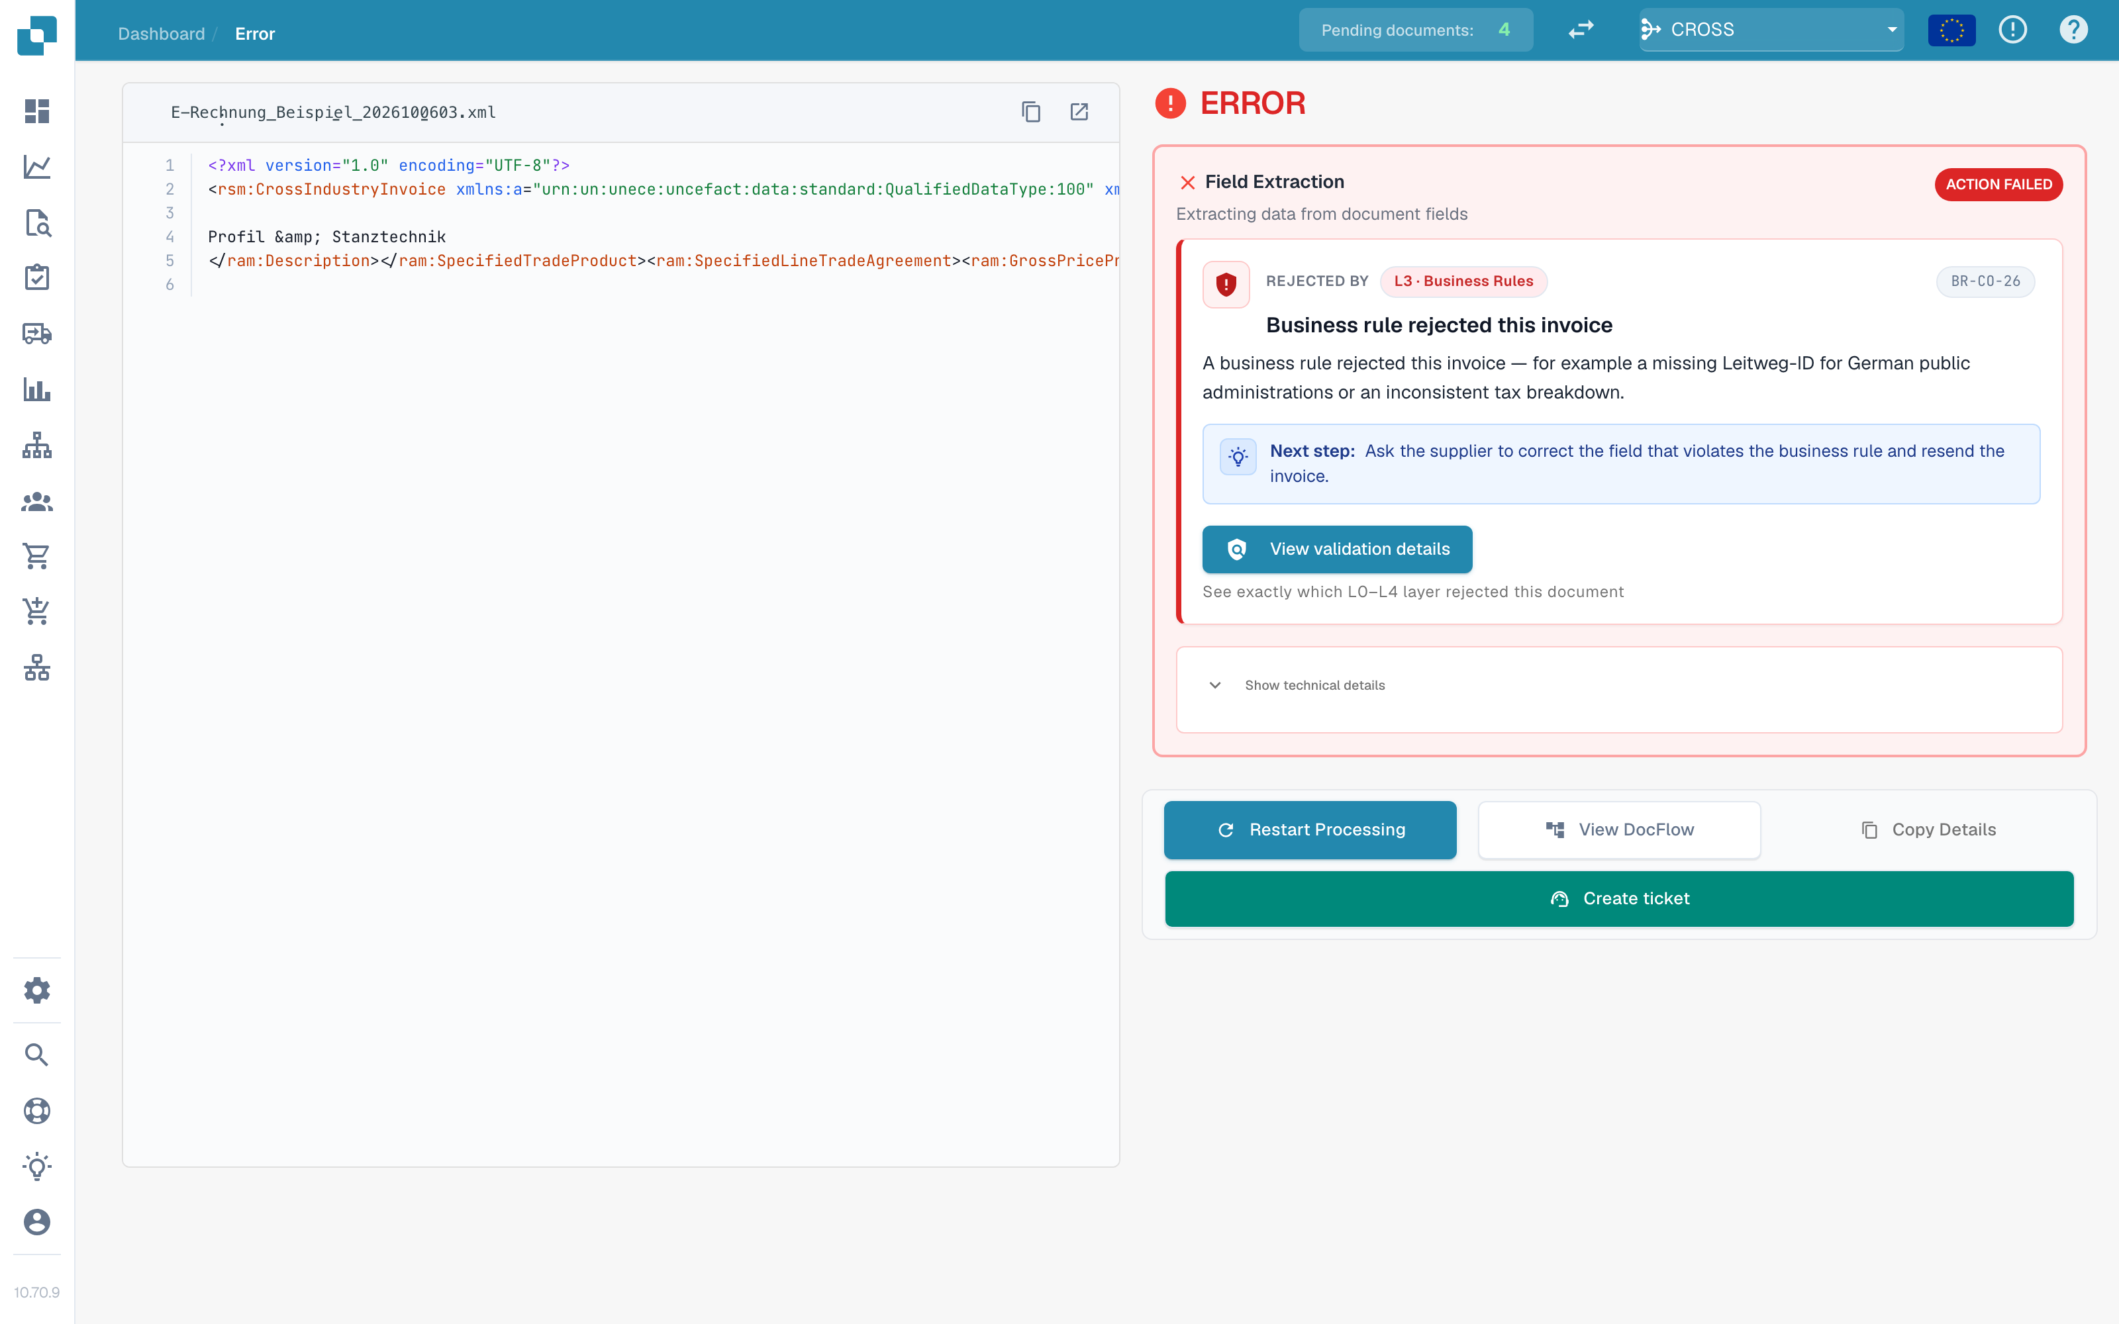Click the Field Extraction heading
The width and height of the screenshot is (2119, 1324).
(1274, 182)
